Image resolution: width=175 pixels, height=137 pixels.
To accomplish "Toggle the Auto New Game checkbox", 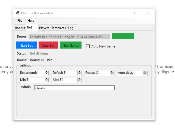I will click(88, 46).
